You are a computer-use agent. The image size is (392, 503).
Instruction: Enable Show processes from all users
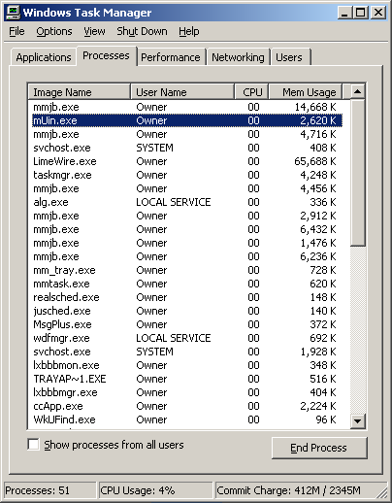33,445
